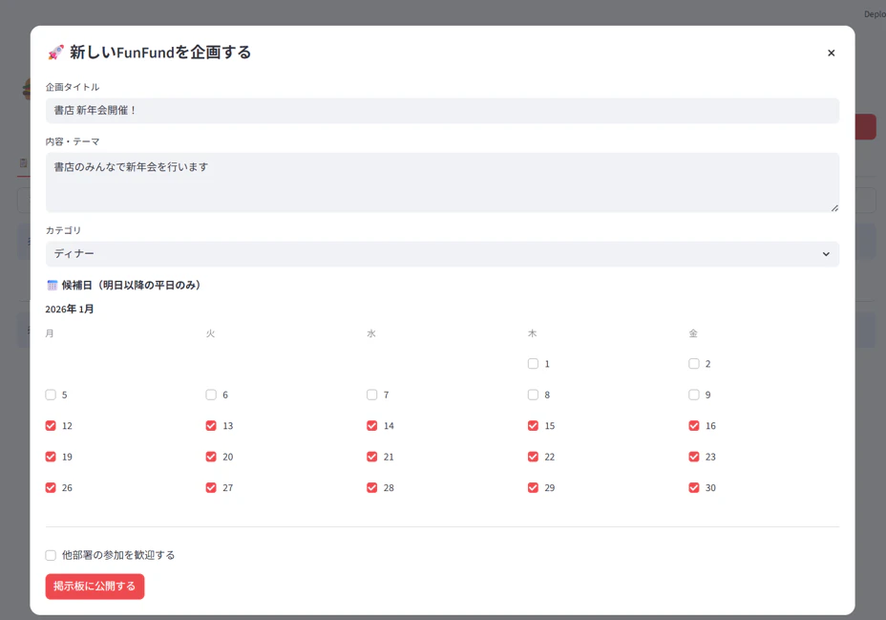Screen dimensions: 886x620
Task: Uncheck the January 28 checkbox
Action: (x=371, y=488)
